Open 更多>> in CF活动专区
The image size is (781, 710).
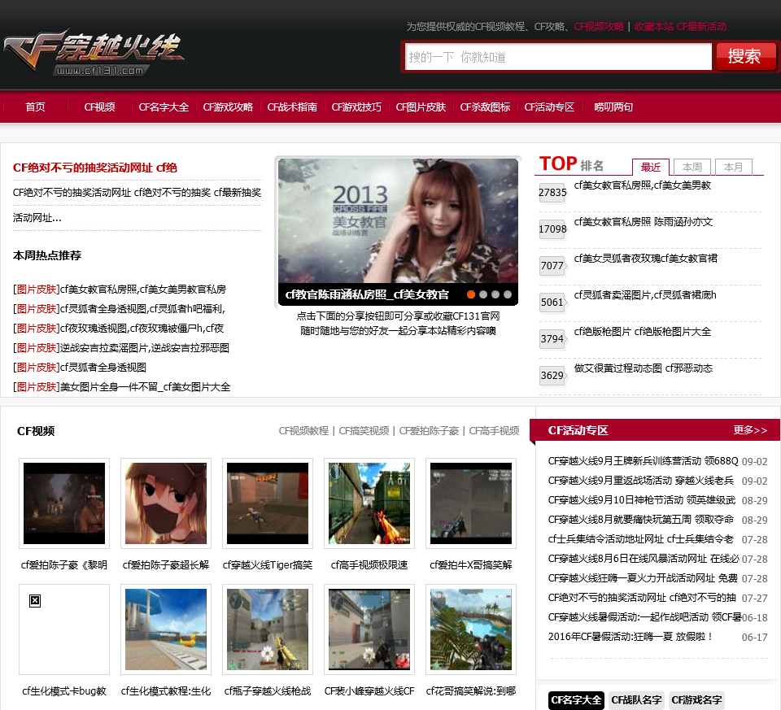750,430
